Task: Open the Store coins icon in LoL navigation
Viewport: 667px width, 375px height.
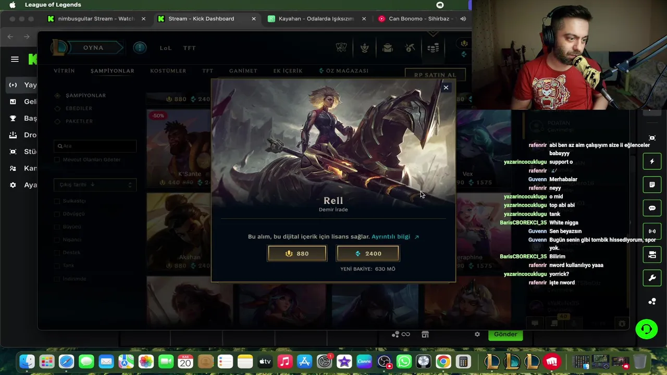Action: click(x=433, y=48)
